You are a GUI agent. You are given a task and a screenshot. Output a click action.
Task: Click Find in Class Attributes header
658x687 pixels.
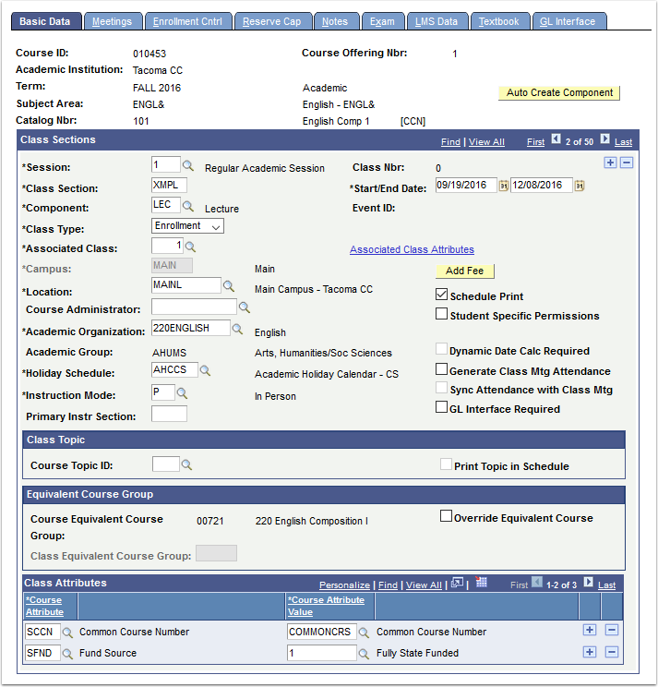(388, 585)
